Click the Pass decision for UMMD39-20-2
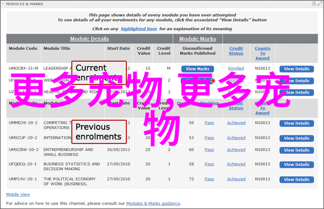The height and width of the screenshot is (209, 324). point(210,122)
